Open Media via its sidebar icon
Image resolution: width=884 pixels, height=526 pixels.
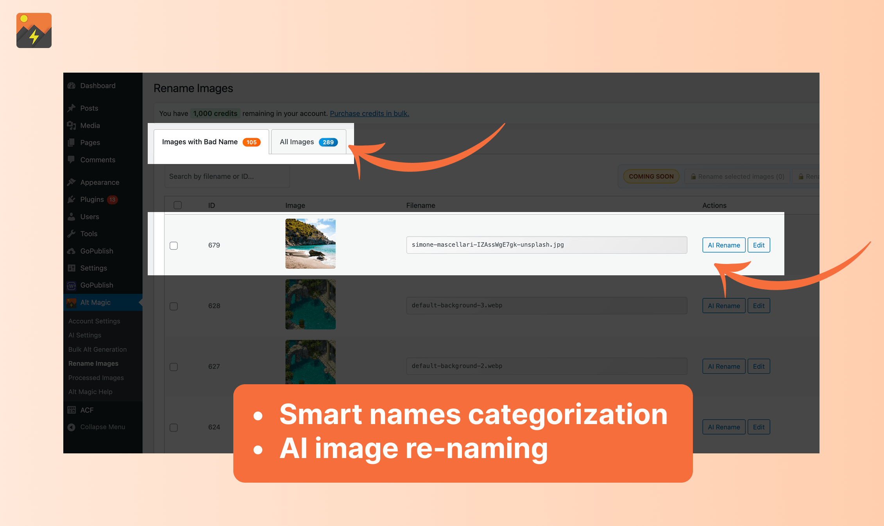click(72, 125)
